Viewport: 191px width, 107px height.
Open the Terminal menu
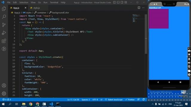click(54, 2)
